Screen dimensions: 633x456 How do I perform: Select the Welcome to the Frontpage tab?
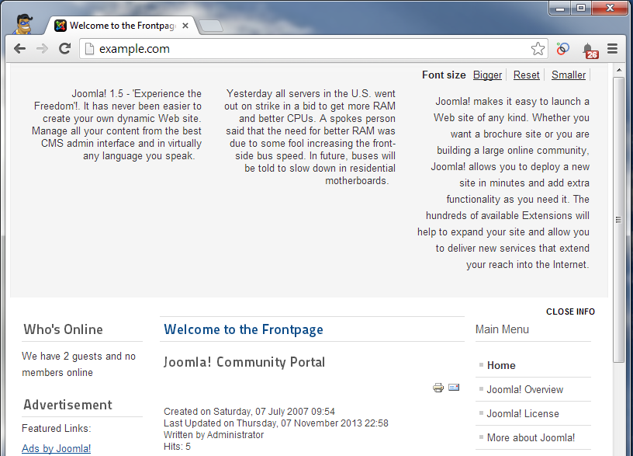[121, 26]
